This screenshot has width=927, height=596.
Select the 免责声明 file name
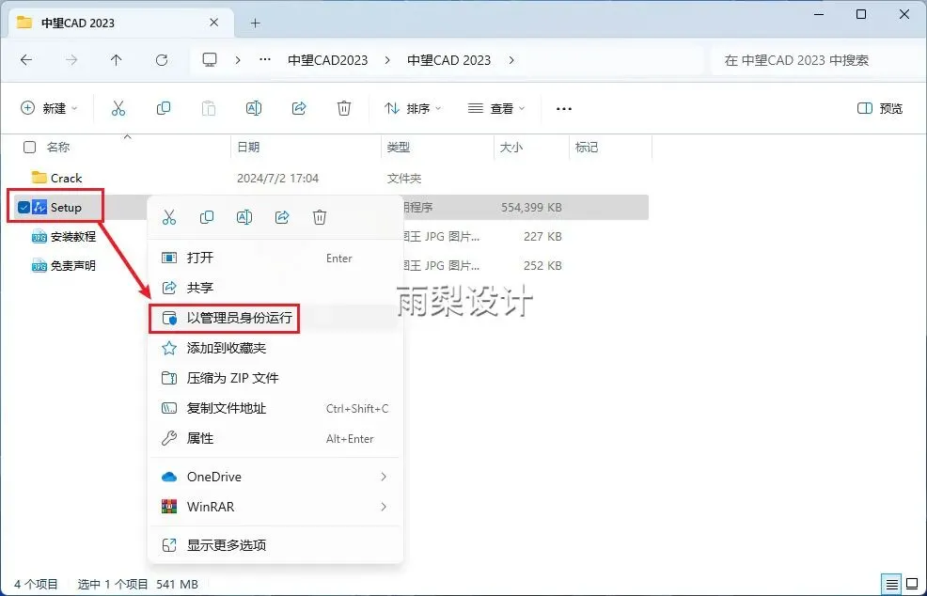coord(73,265)
